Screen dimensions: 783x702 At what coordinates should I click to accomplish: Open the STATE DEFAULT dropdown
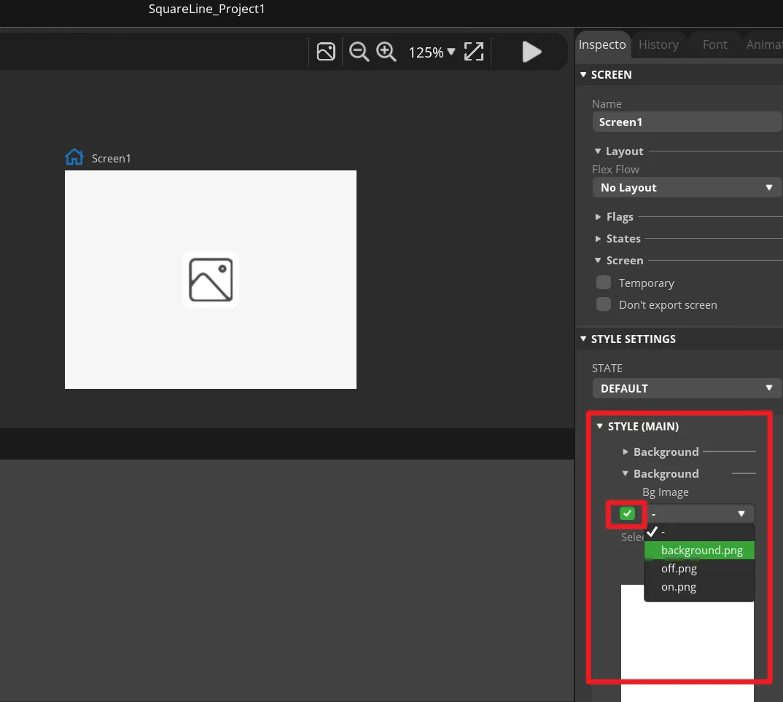[686, 388]
